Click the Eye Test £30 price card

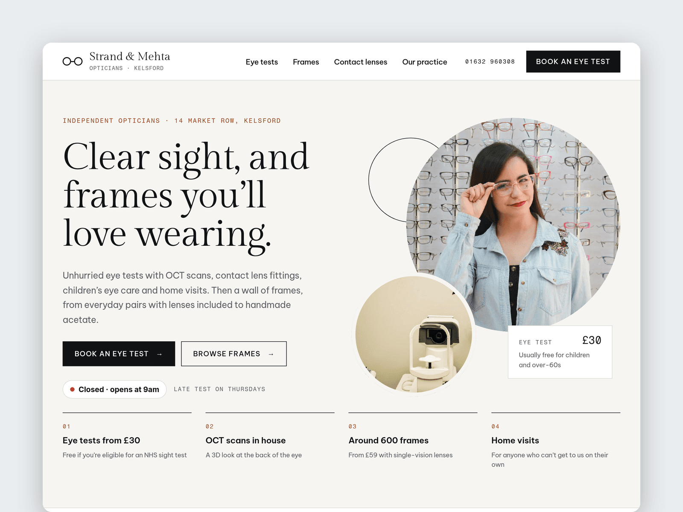point(560,352)
